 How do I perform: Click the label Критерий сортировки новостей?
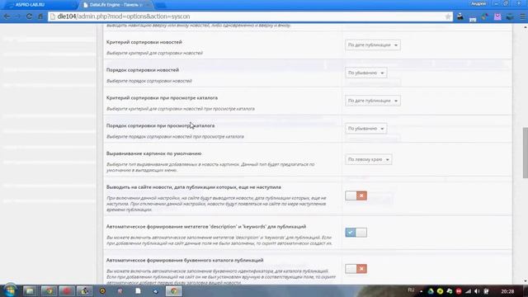click(x=144, y=42)
